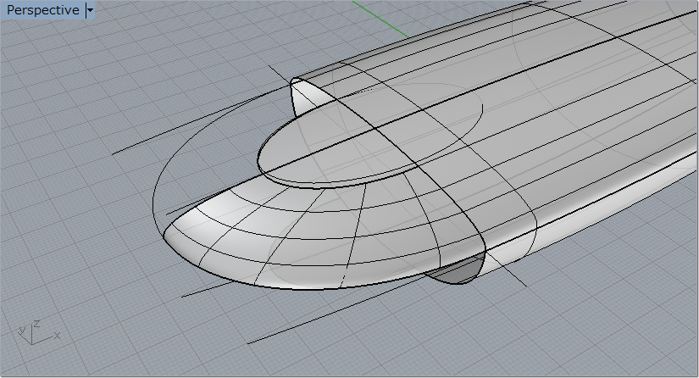Screen dimensions: 699x378
Task: Select the world axes icon
Action: [x=39, y=332]
